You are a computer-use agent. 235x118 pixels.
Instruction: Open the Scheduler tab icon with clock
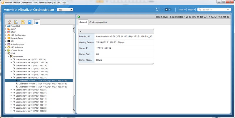[16, 22]
